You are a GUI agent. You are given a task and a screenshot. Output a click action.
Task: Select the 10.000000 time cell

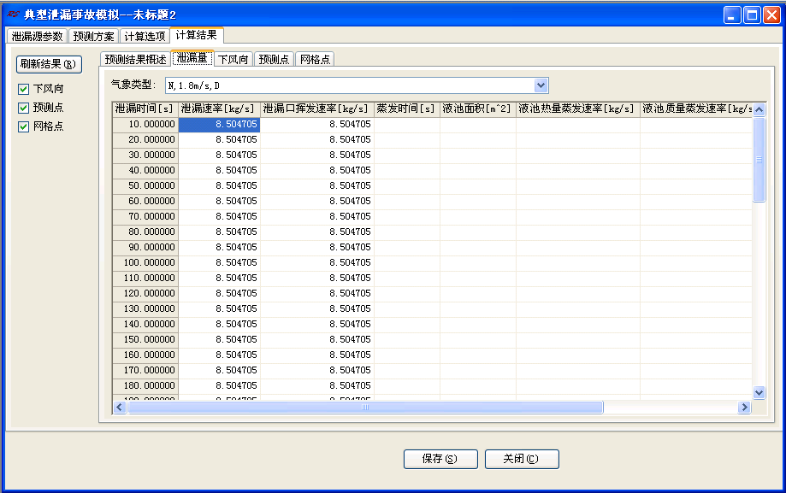[145, 124]
